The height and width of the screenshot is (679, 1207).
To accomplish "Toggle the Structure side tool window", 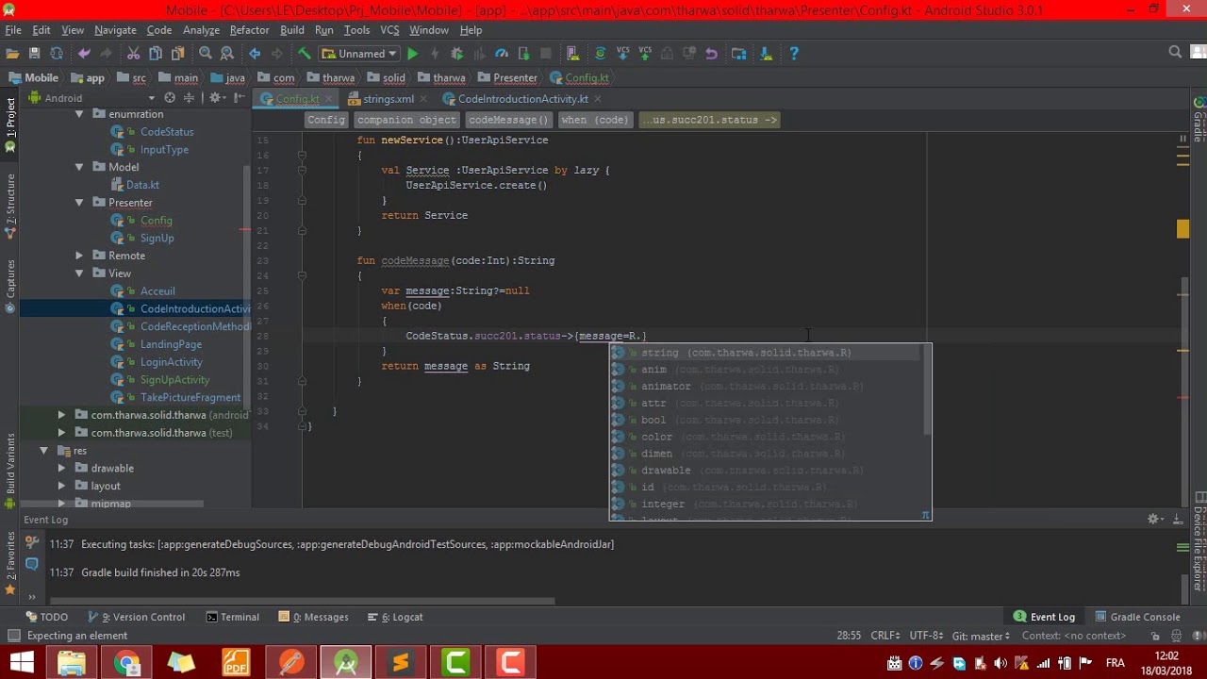I will pyautogui.click(x=10, y=206).
